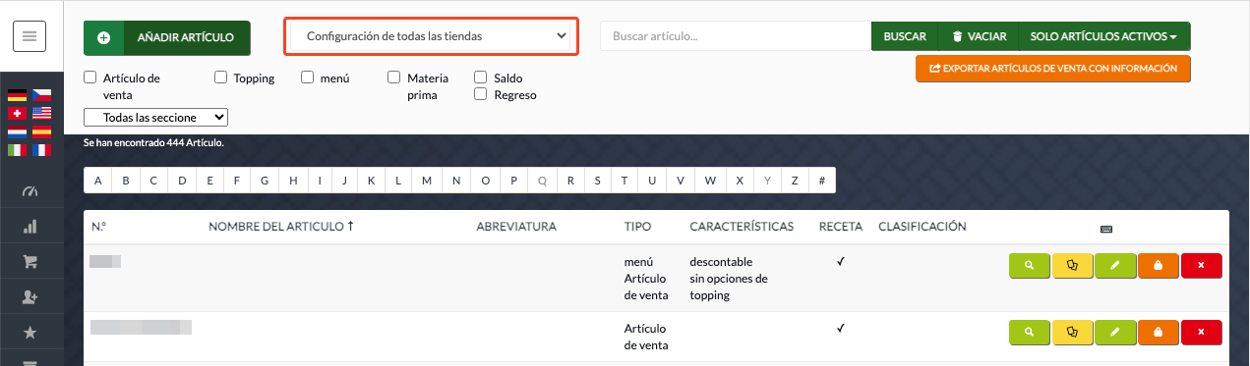The image size is (1250, 366).
Task: Open the shopping cart sidebar icon
Action: coord(30,262)
